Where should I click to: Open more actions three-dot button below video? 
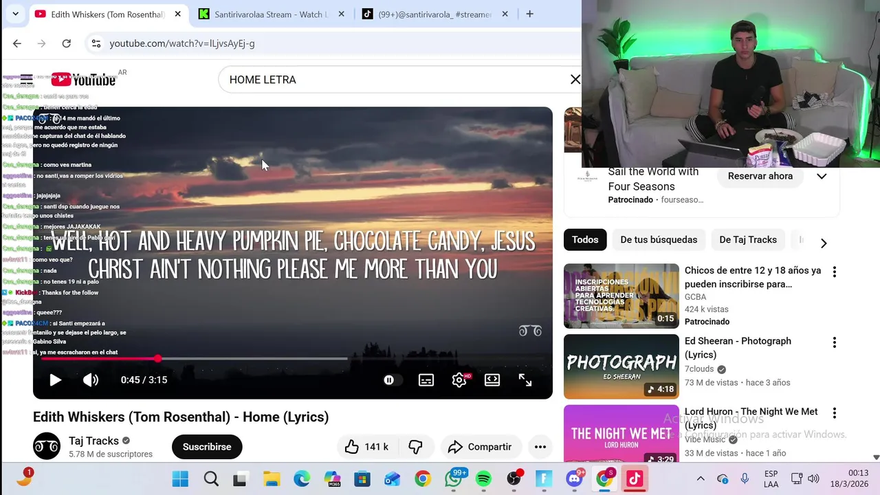[540, 447]
